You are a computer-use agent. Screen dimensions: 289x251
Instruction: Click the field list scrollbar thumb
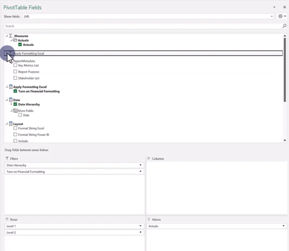coord(285,70)
